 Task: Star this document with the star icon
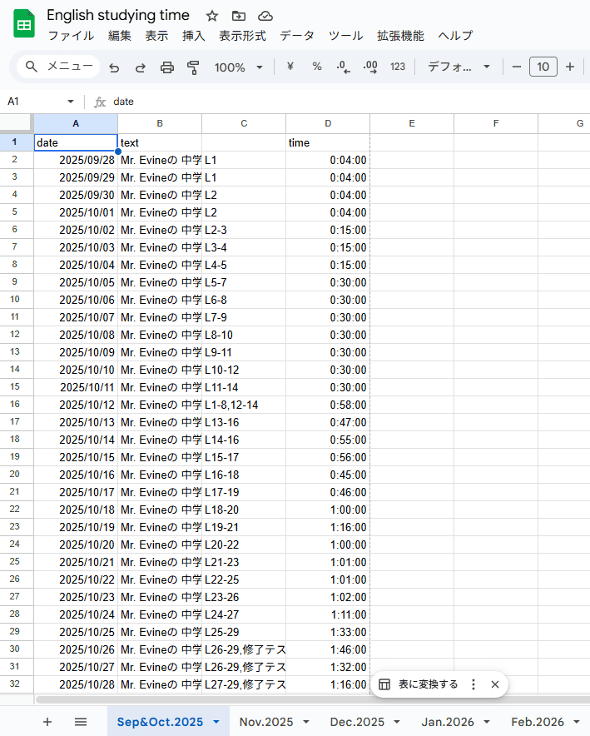212,16
